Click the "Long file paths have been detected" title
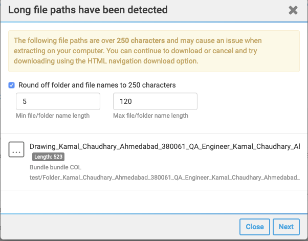This screenshot has width=308, height=241. coord(87,10)
